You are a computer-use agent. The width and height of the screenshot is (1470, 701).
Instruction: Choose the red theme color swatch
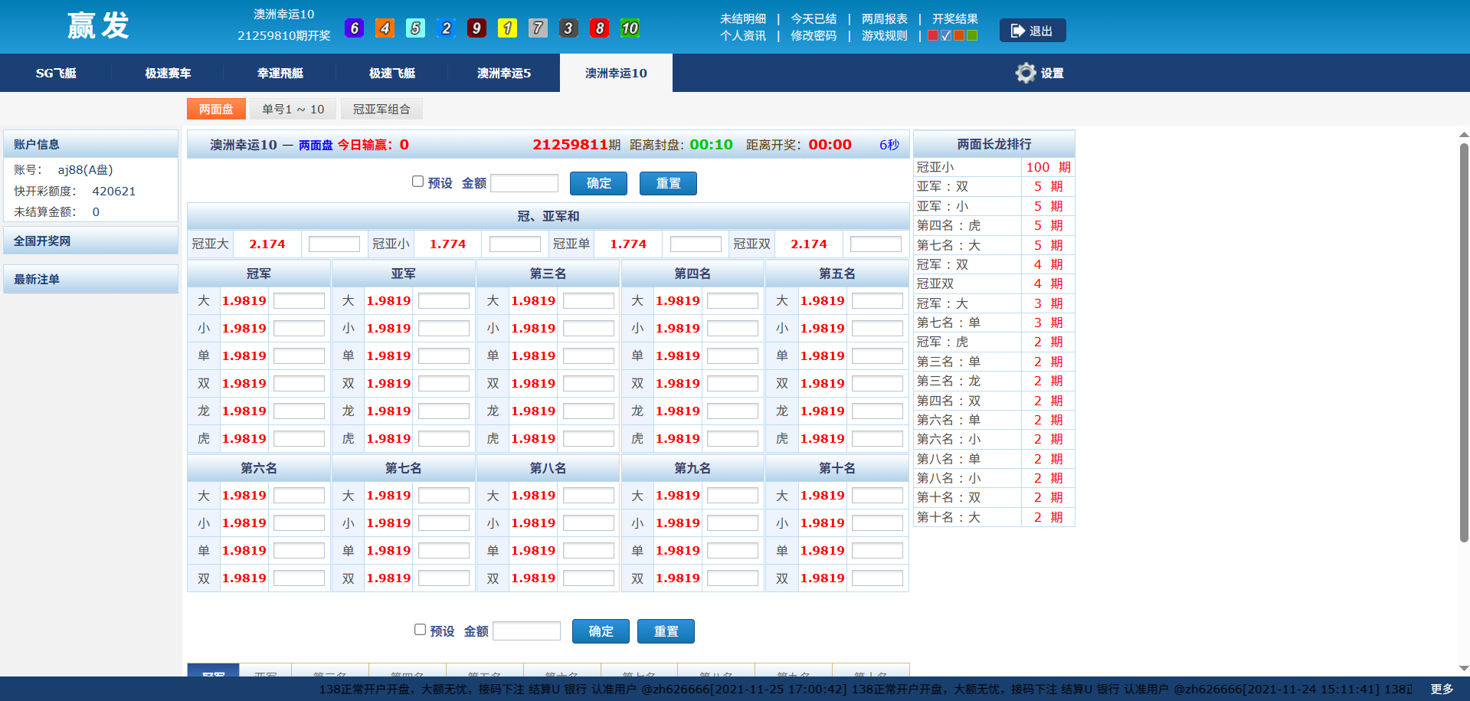coord(933,36)
